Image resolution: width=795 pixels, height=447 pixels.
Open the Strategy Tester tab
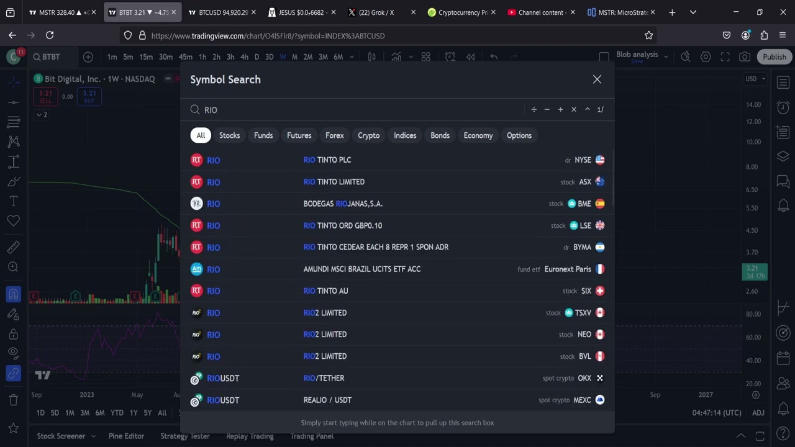[185, 436]
